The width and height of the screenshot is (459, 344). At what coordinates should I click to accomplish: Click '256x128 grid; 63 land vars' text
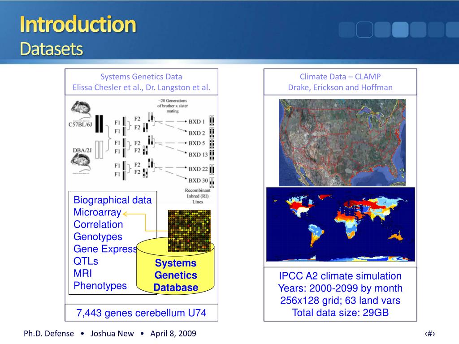click(x=340, y=301)
